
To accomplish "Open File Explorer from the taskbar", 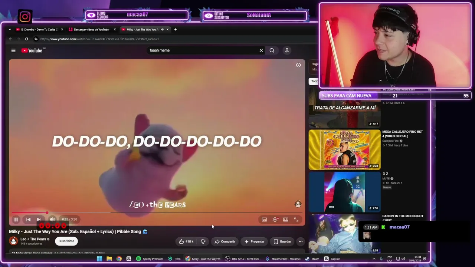I will (109, 259).
